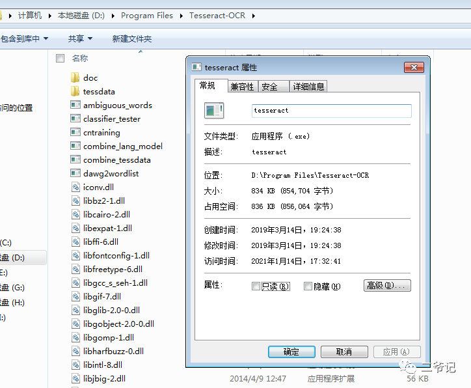Viewport: 471px width, 388px height.
Task: Go to Program Files in address bar
Action: click(x=147, y=16)
